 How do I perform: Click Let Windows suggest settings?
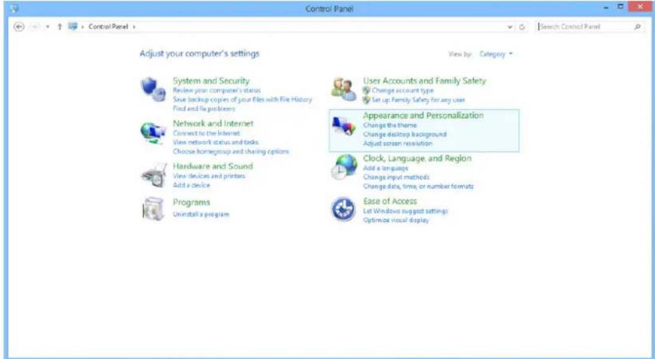tap(405, 211)
